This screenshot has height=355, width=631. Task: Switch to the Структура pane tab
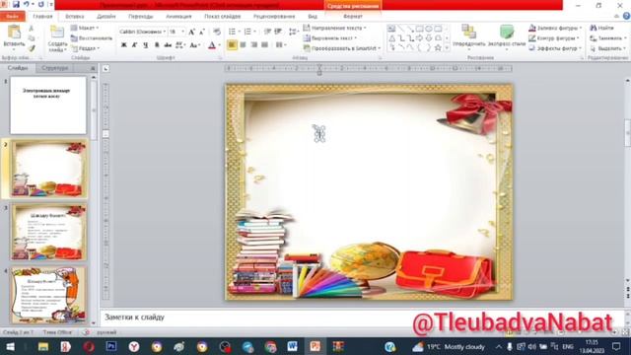55,68
